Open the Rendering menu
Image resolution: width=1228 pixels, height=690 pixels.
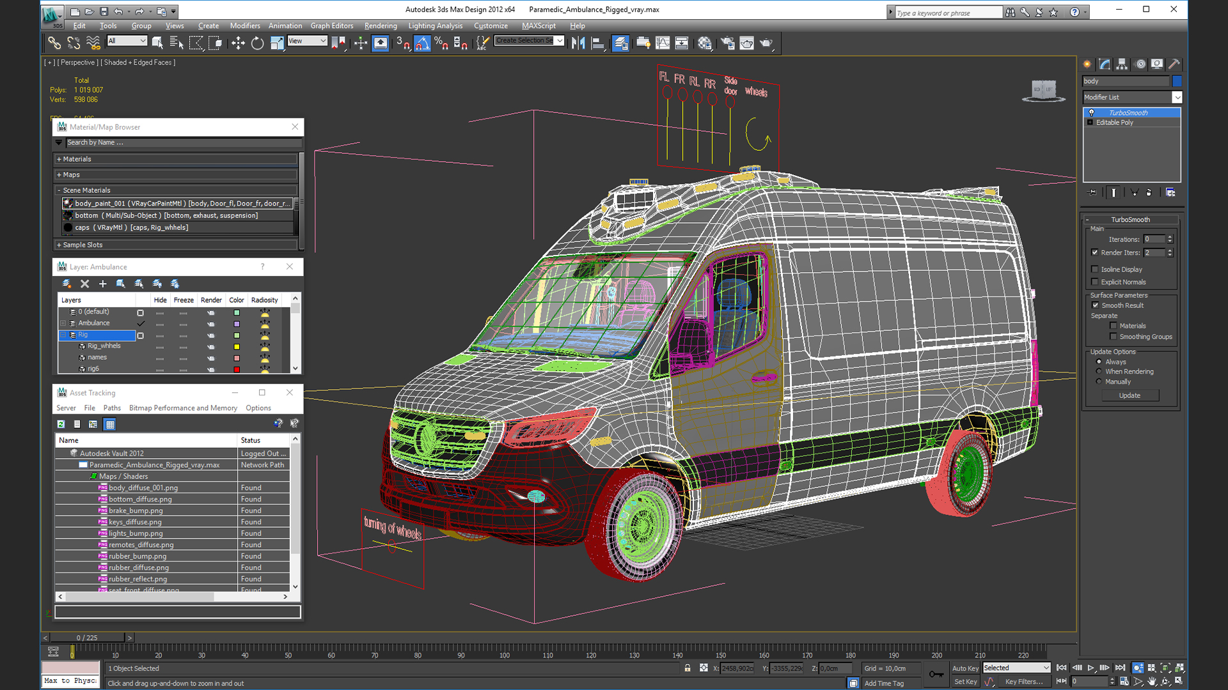coord(380,26)
